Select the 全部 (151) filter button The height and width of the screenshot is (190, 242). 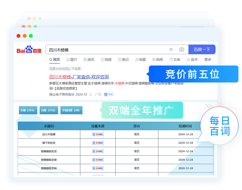(x=28, y=110)
